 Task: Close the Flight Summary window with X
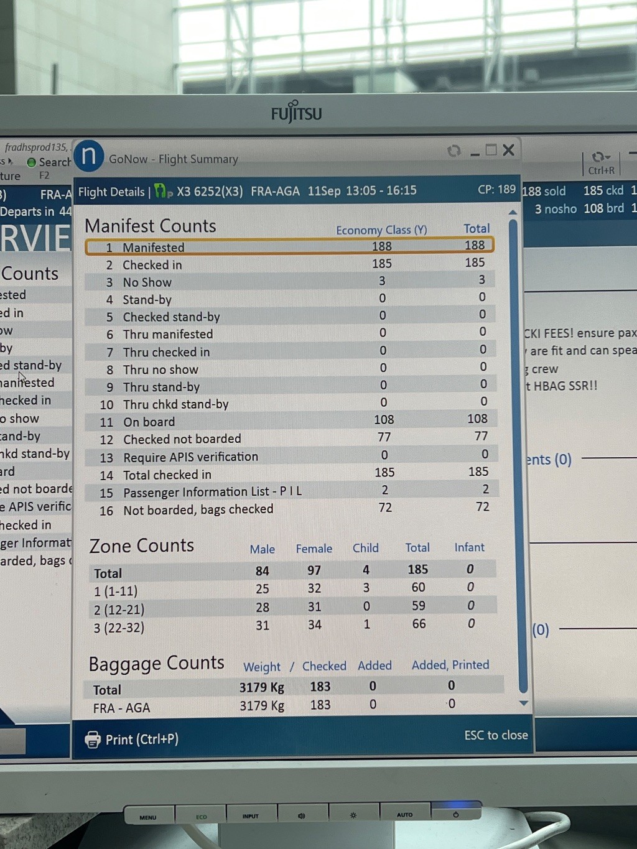pos(508,150)
